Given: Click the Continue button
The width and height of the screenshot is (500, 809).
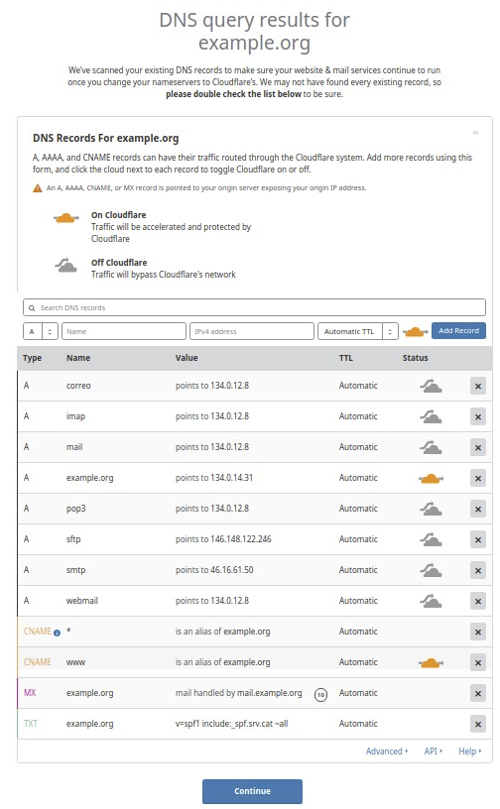Looking at the screenshot, I should [252, 791].
